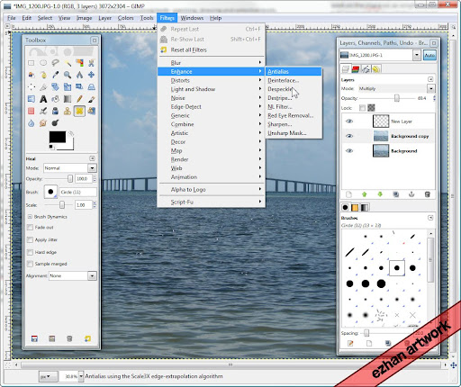
Task: Select the Ink tool
Action: pos(55,111)
